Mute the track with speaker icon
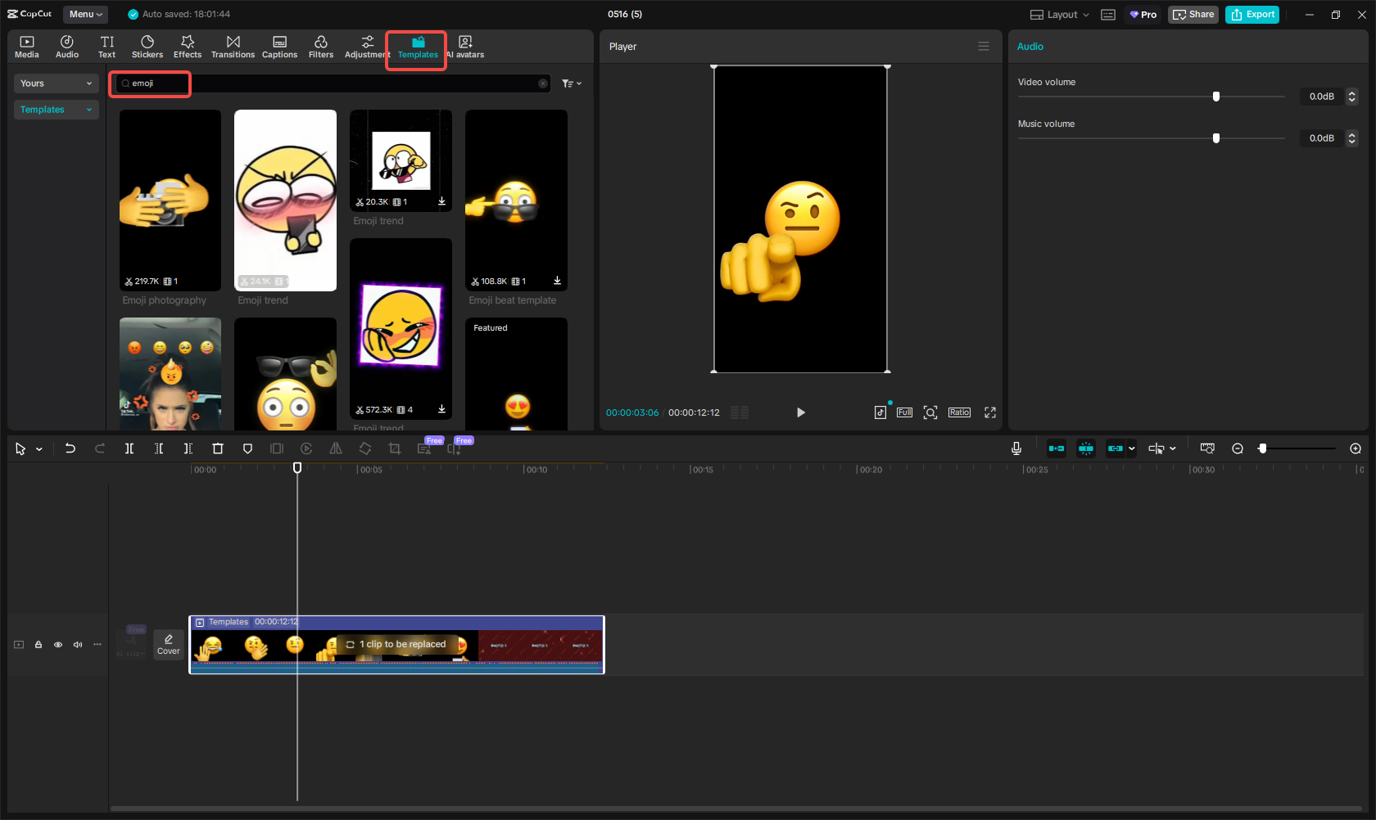The width and height of the screenshot is (1376, 820). pyautogui.click(x=78, y=645)
